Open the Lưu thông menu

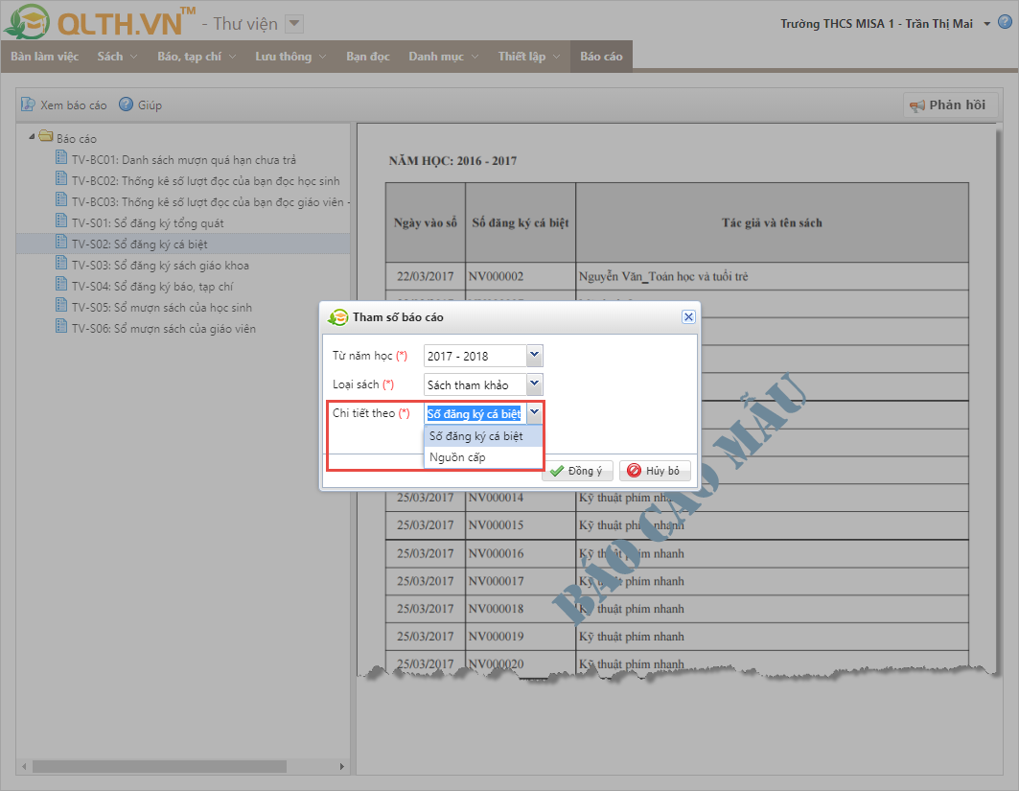tap(289, 57)
